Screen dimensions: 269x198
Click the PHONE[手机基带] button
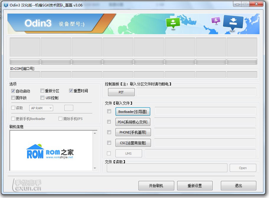click(x=133, y=132)
